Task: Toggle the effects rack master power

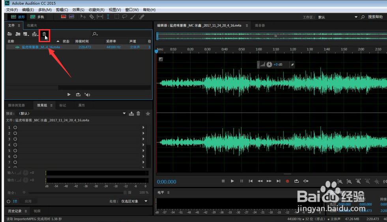Action: pyautogui.click(x=8, y=201)
